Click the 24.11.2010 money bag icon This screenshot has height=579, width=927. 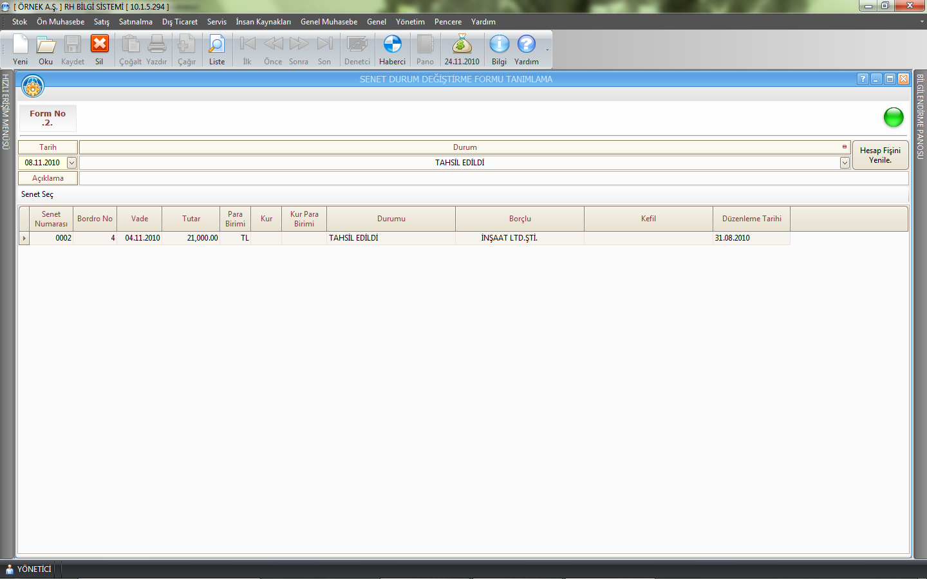point(462,45)
